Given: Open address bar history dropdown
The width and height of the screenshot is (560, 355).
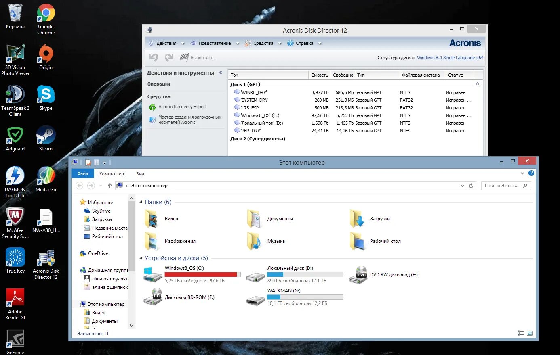Looking at the screenshot, I should 462,186.
